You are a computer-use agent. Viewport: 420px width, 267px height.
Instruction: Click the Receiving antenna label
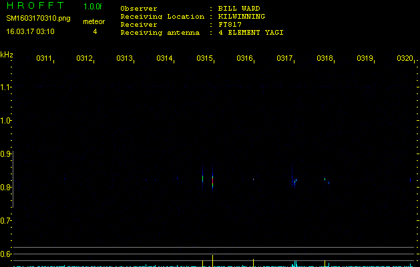click(160, 33)
